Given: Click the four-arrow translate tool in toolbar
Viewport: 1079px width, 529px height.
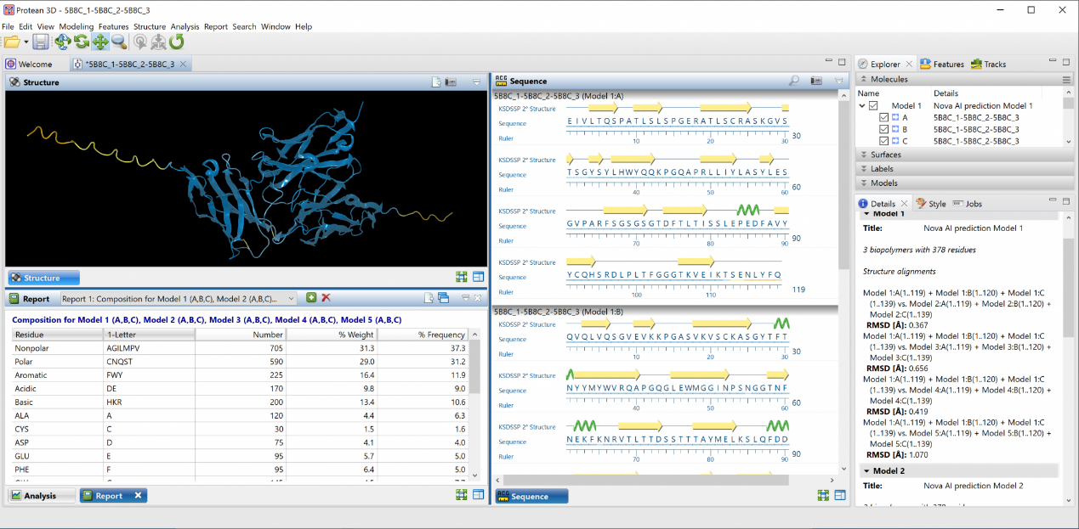Looking at the screenshot, I should coord(99,42).
